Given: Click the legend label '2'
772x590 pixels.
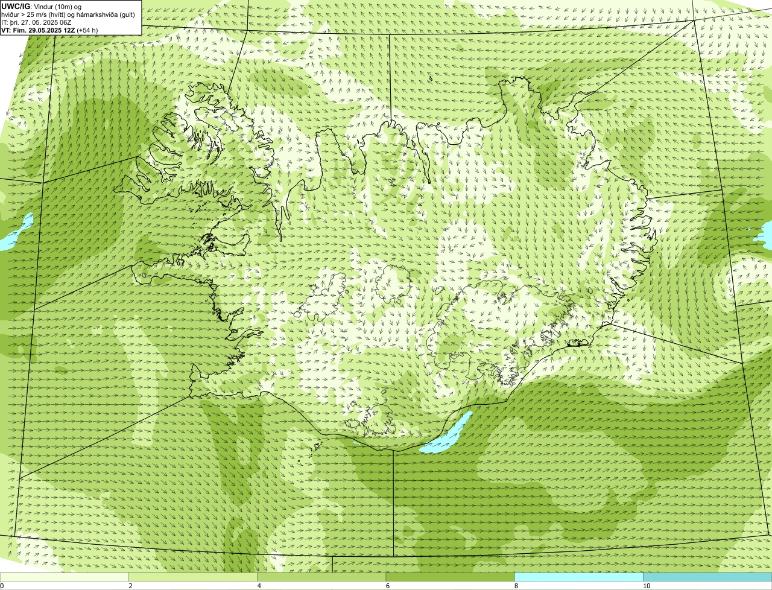Looking at the screenshot, I should pos(131,586).
